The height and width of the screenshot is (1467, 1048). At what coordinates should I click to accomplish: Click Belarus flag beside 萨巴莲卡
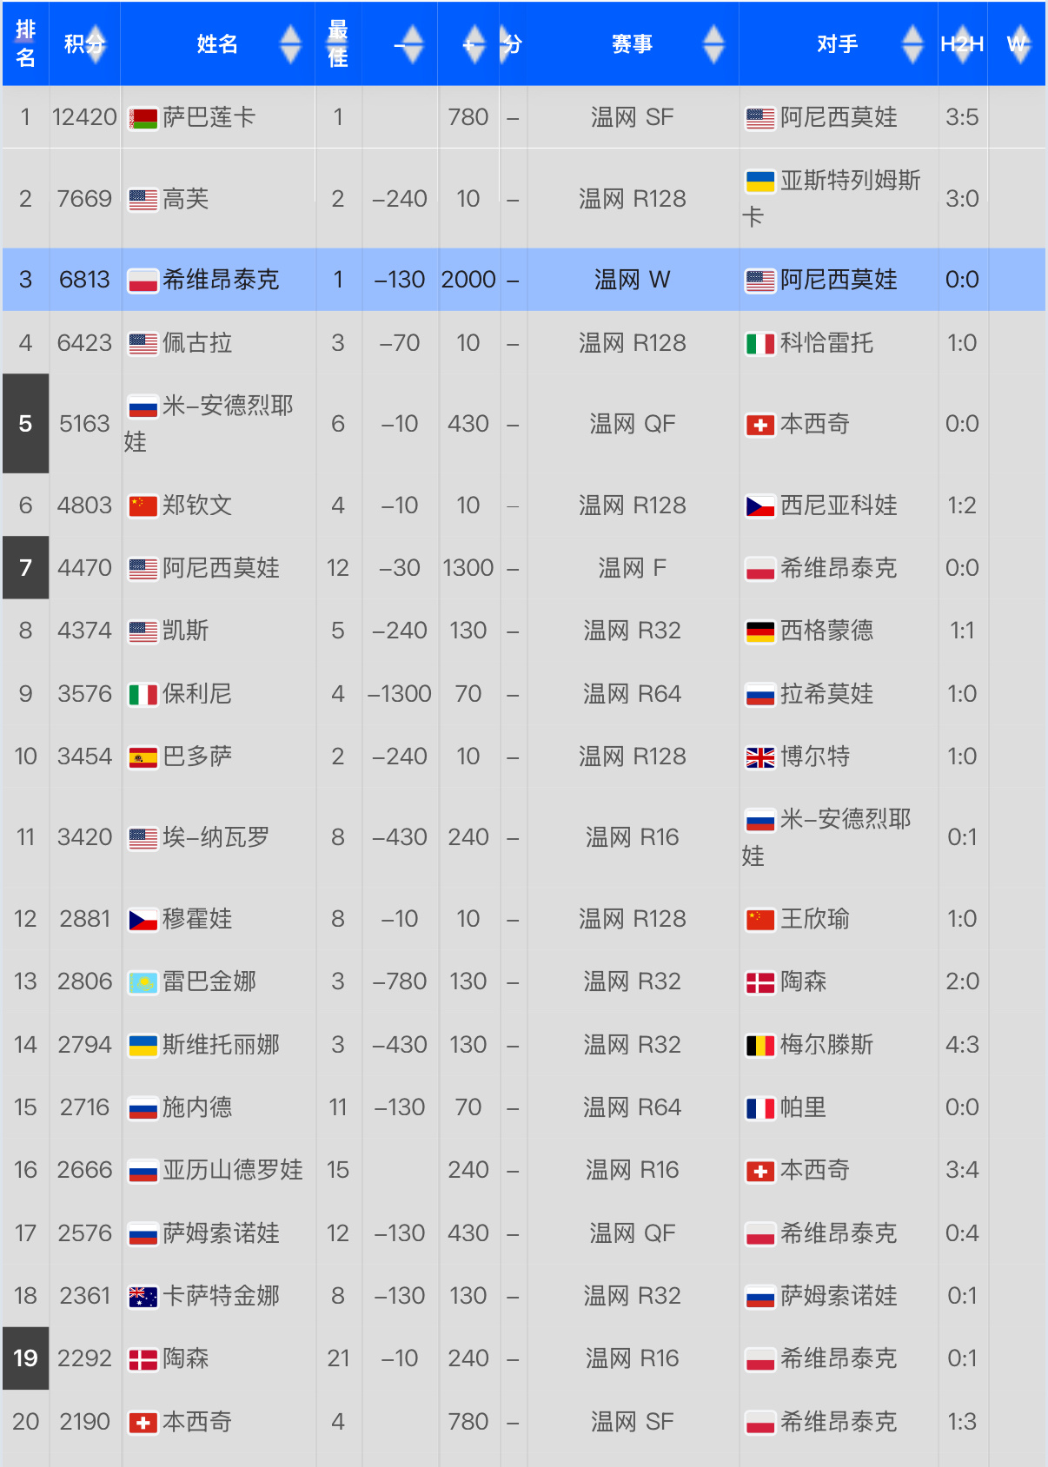pyautogui.click(x=143, y=118)
